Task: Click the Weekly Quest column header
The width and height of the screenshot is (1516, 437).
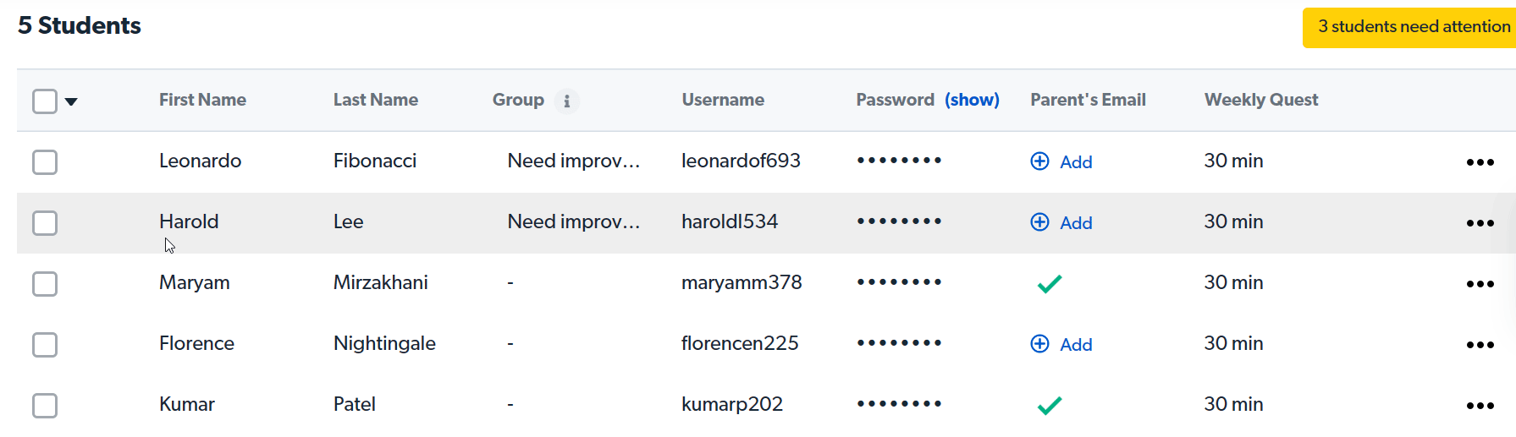Action: click(x=1261, y=100)
